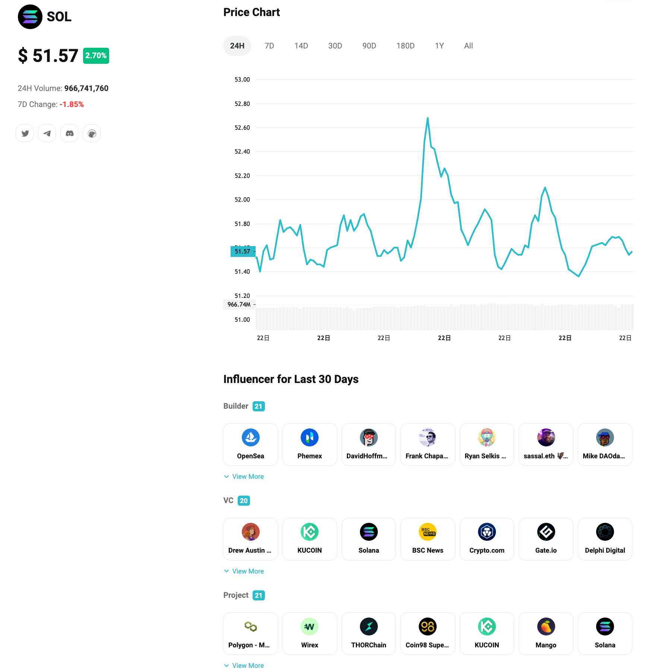Image resolution: width=655 pixels, height=672 pixels.
Task: Click the Drew Austin avatar icon
Action: tap(251, 532)
